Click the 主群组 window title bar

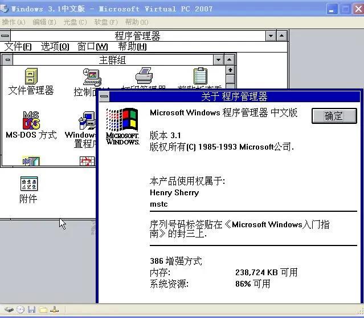point(113,60)
